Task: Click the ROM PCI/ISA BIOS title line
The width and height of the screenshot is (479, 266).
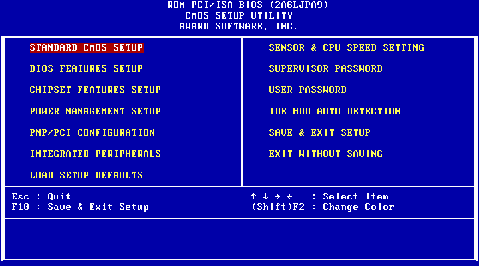Action: [x=239, y=5]
